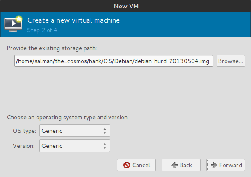Click the 'Choose an operating system type' label
The width and height of the screenshot is (251, 177).
(x=67, y=117)
